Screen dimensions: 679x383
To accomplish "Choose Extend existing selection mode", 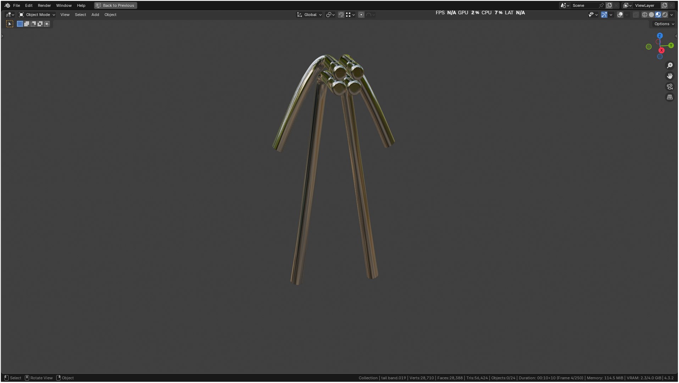I will (27, 24).
